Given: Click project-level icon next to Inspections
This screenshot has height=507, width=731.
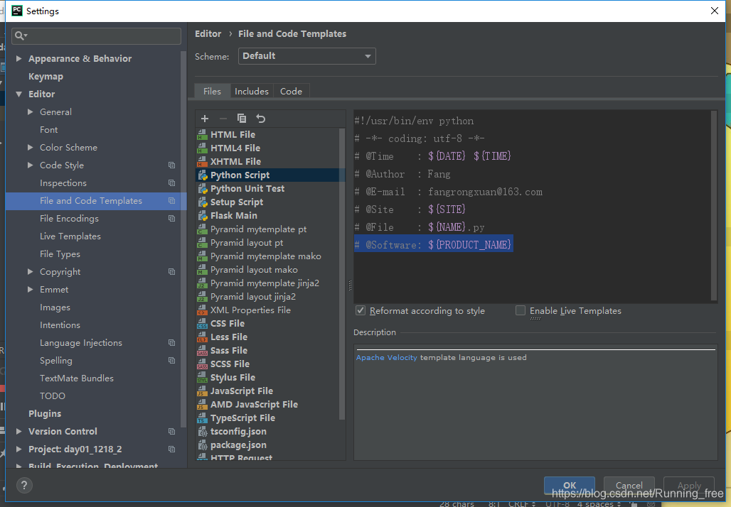Looking at the screenshot, I should coord(171,183).
